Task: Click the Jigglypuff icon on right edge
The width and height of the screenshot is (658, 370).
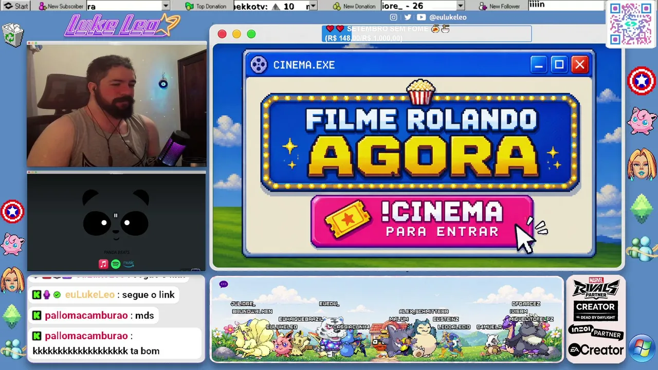Action: coord(642,121)
